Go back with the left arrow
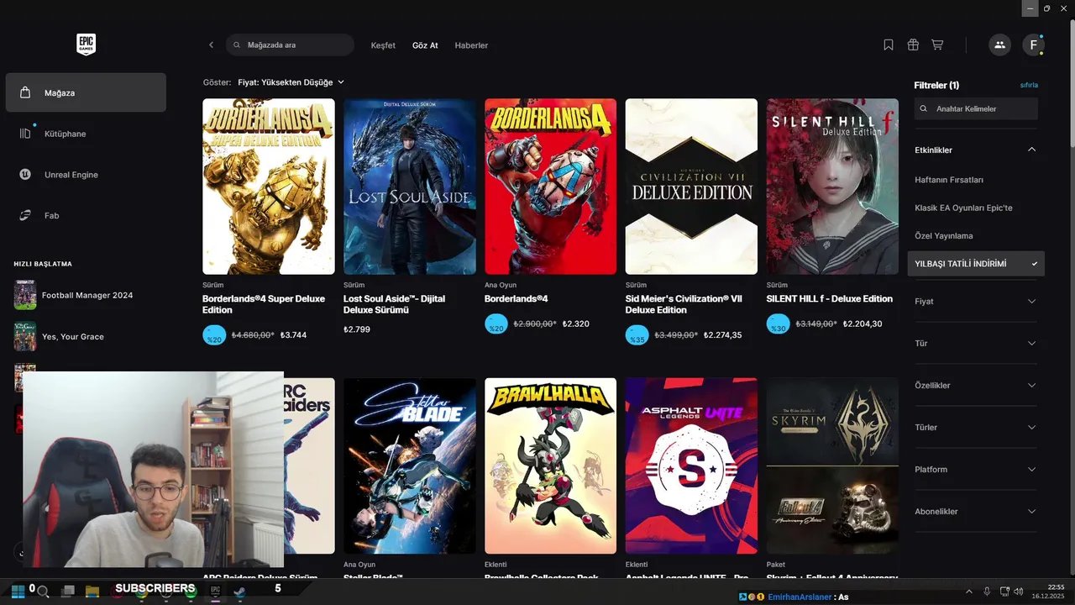 point(211,45)
